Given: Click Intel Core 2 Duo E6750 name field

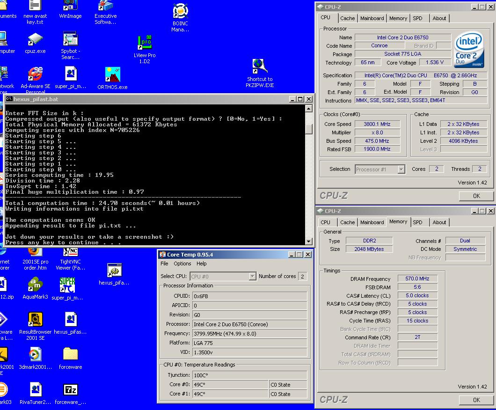Looking at the screenshot, I should point(403,37).
